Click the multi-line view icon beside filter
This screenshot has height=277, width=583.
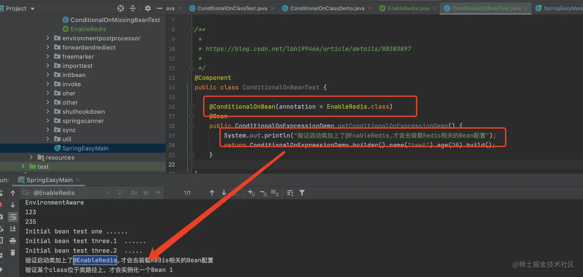coord(290,193)
